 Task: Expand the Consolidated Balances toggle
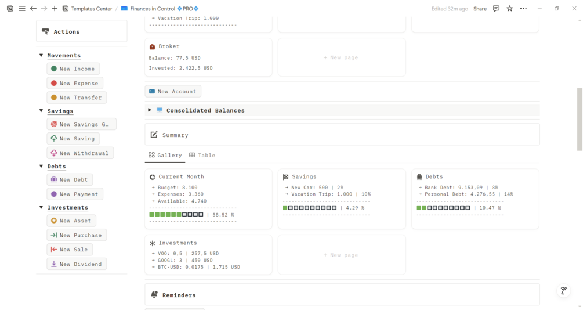(150, 110)
